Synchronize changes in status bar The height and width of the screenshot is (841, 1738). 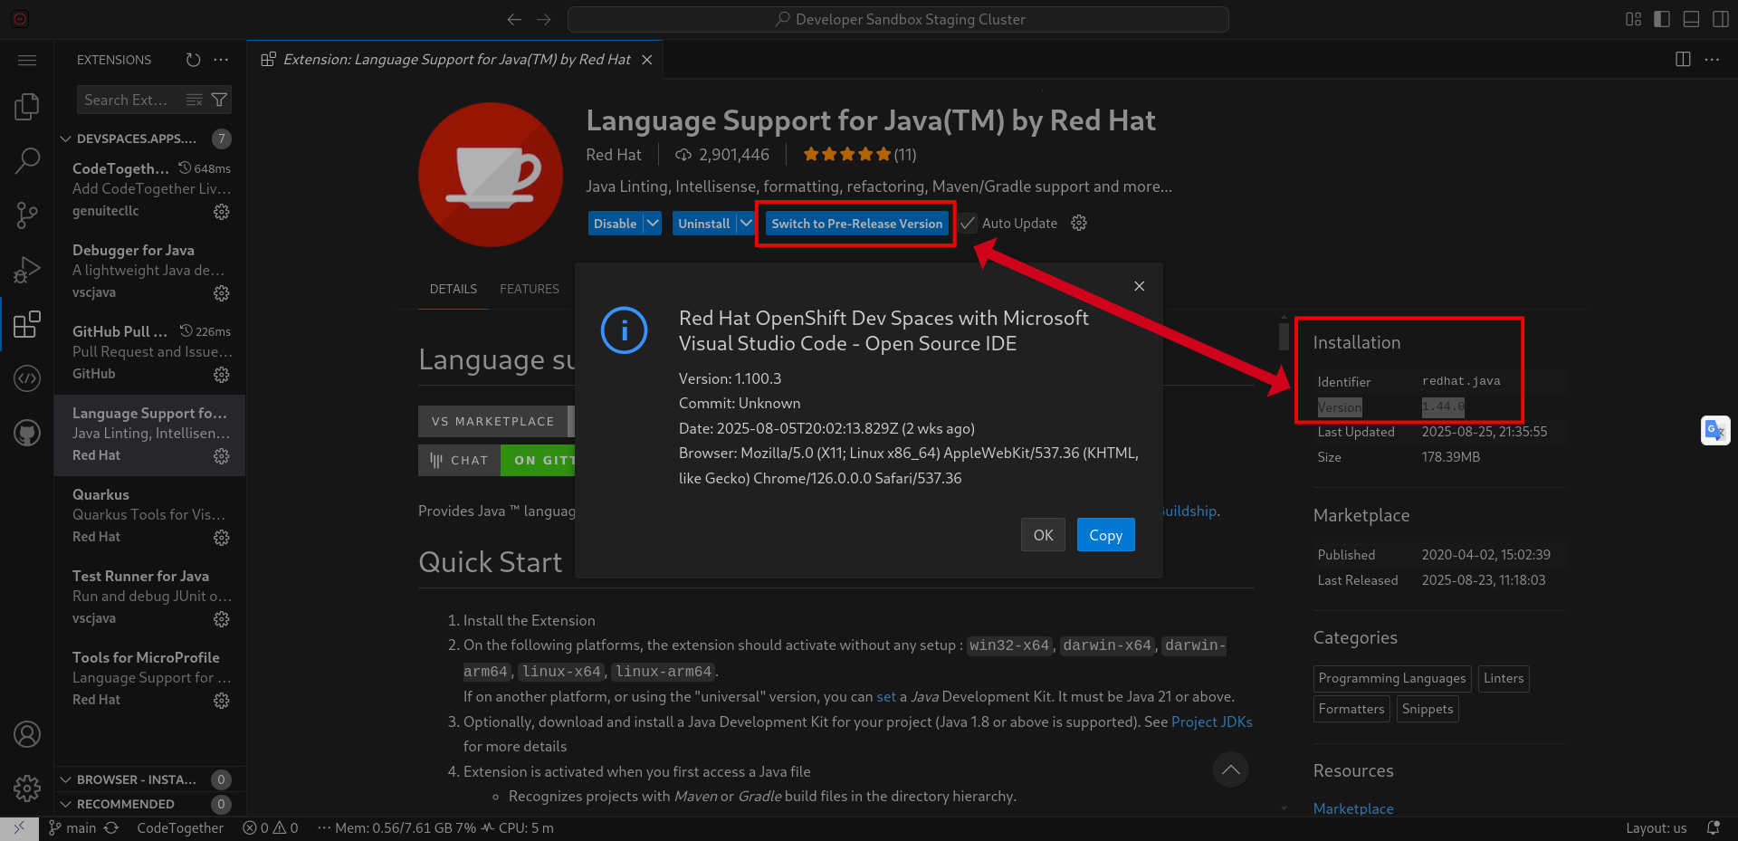tap(111, 828)
